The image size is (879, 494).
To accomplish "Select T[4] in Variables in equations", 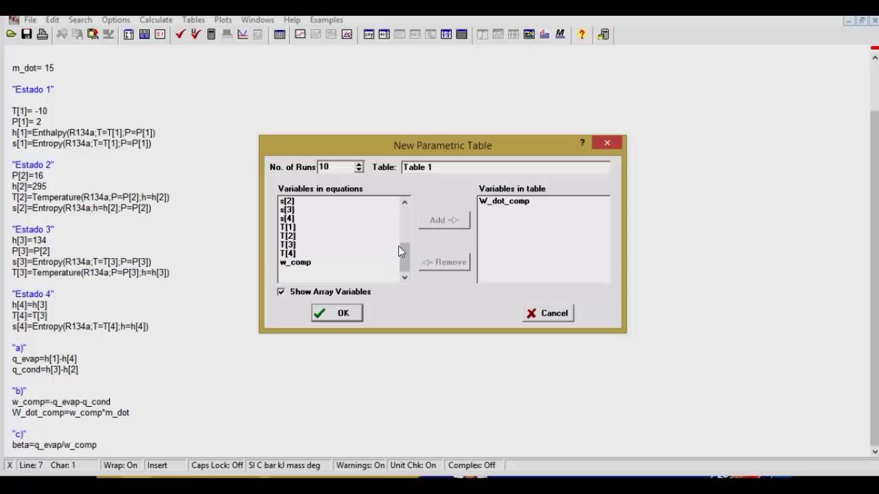I will pyautogui.click(x=288, y=253).
